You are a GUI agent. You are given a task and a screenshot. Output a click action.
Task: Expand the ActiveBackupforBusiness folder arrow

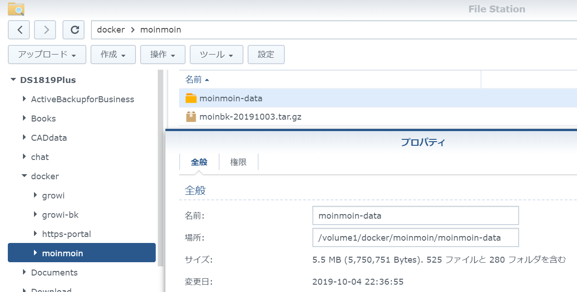click(24, 99)
